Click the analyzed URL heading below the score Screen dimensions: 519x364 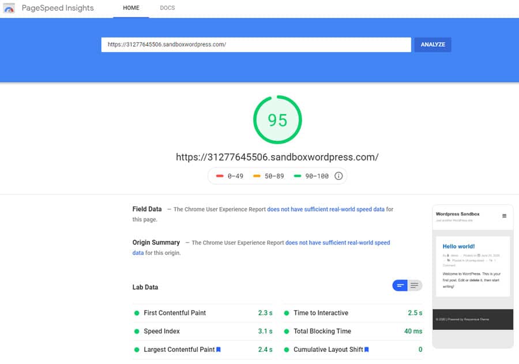[277, 157]
